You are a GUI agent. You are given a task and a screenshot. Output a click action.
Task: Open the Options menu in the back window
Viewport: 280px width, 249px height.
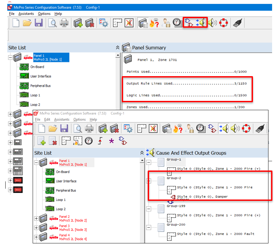44,14
